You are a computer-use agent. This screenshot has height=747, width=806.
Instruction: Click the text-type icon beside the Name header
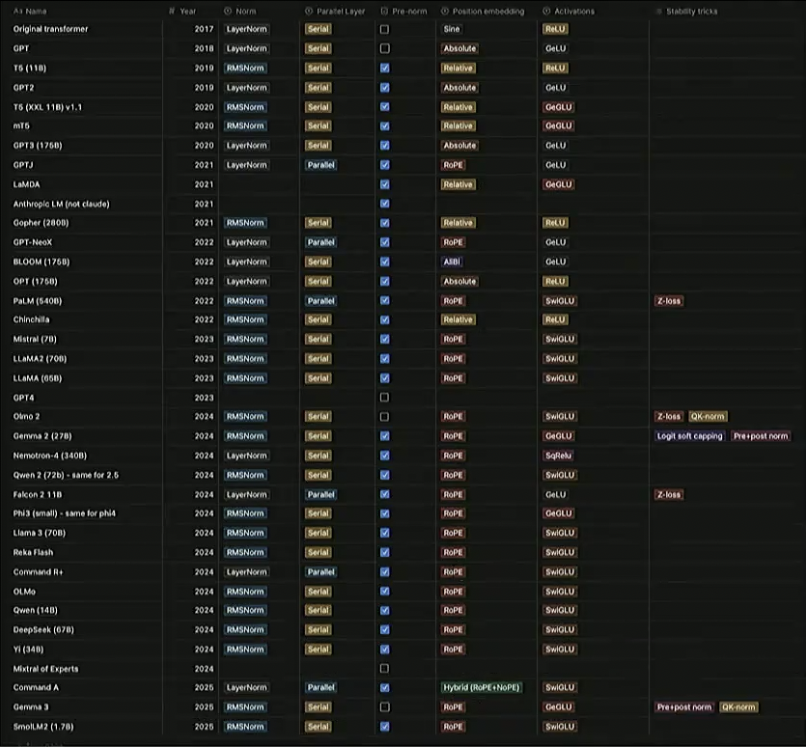[x=17, y=12]
